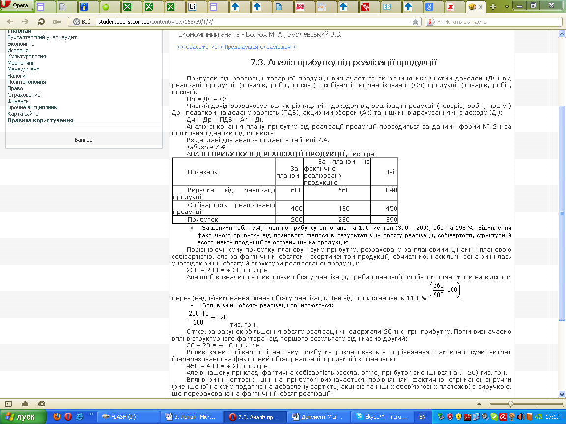Open the Политэкономия category link
This screenshot has height=424, width=566.
(x=27, y=82)
